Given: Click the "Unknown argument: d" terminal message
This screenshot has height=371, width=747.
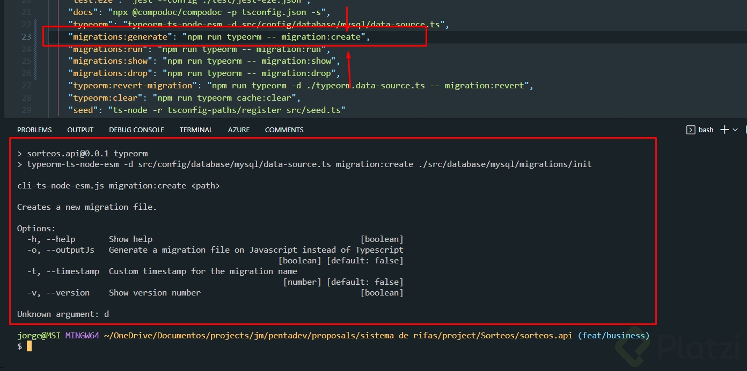Looking at the screenshot, I should [63, 314].
